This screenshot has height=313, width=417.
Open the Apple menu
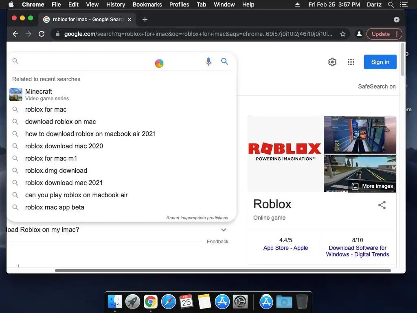pos(11,4)
